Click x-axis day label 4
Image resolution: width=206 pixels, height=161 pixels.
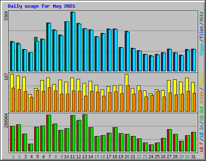[x=31, y=157]
